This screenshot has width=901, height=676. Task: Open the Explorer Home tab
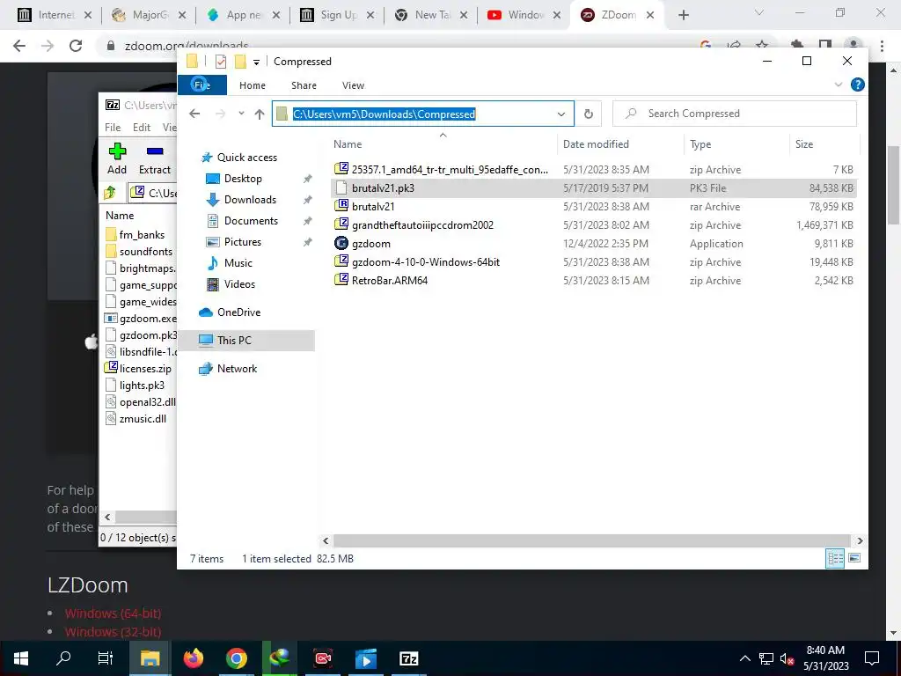click(x=253, y=85)
